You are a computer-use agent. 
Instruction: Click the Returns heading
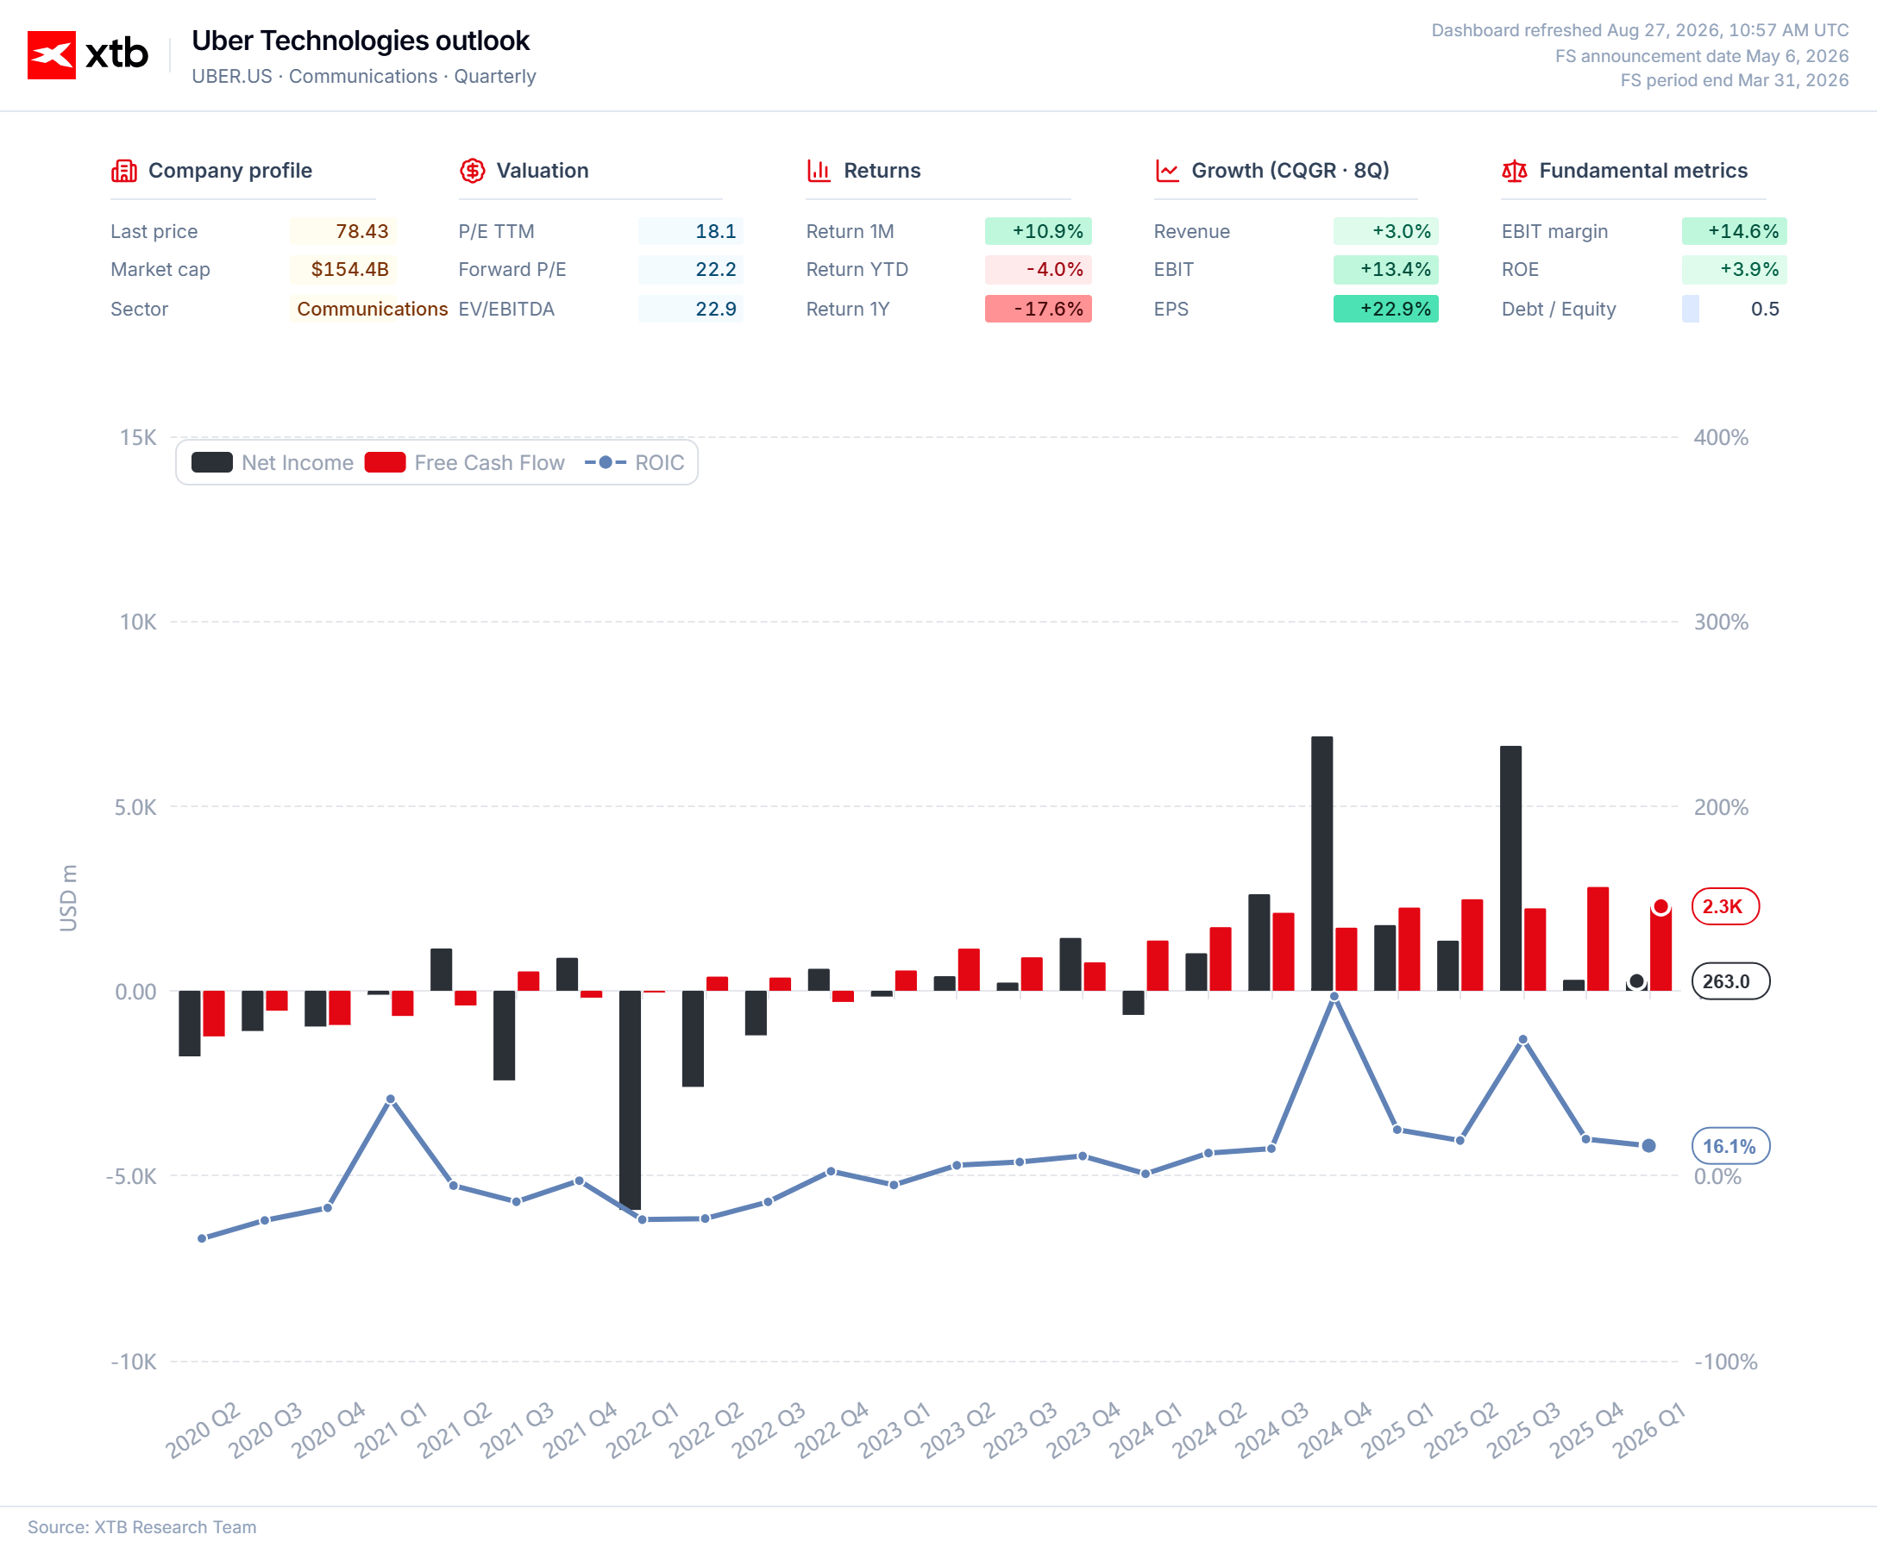(882, 170)
